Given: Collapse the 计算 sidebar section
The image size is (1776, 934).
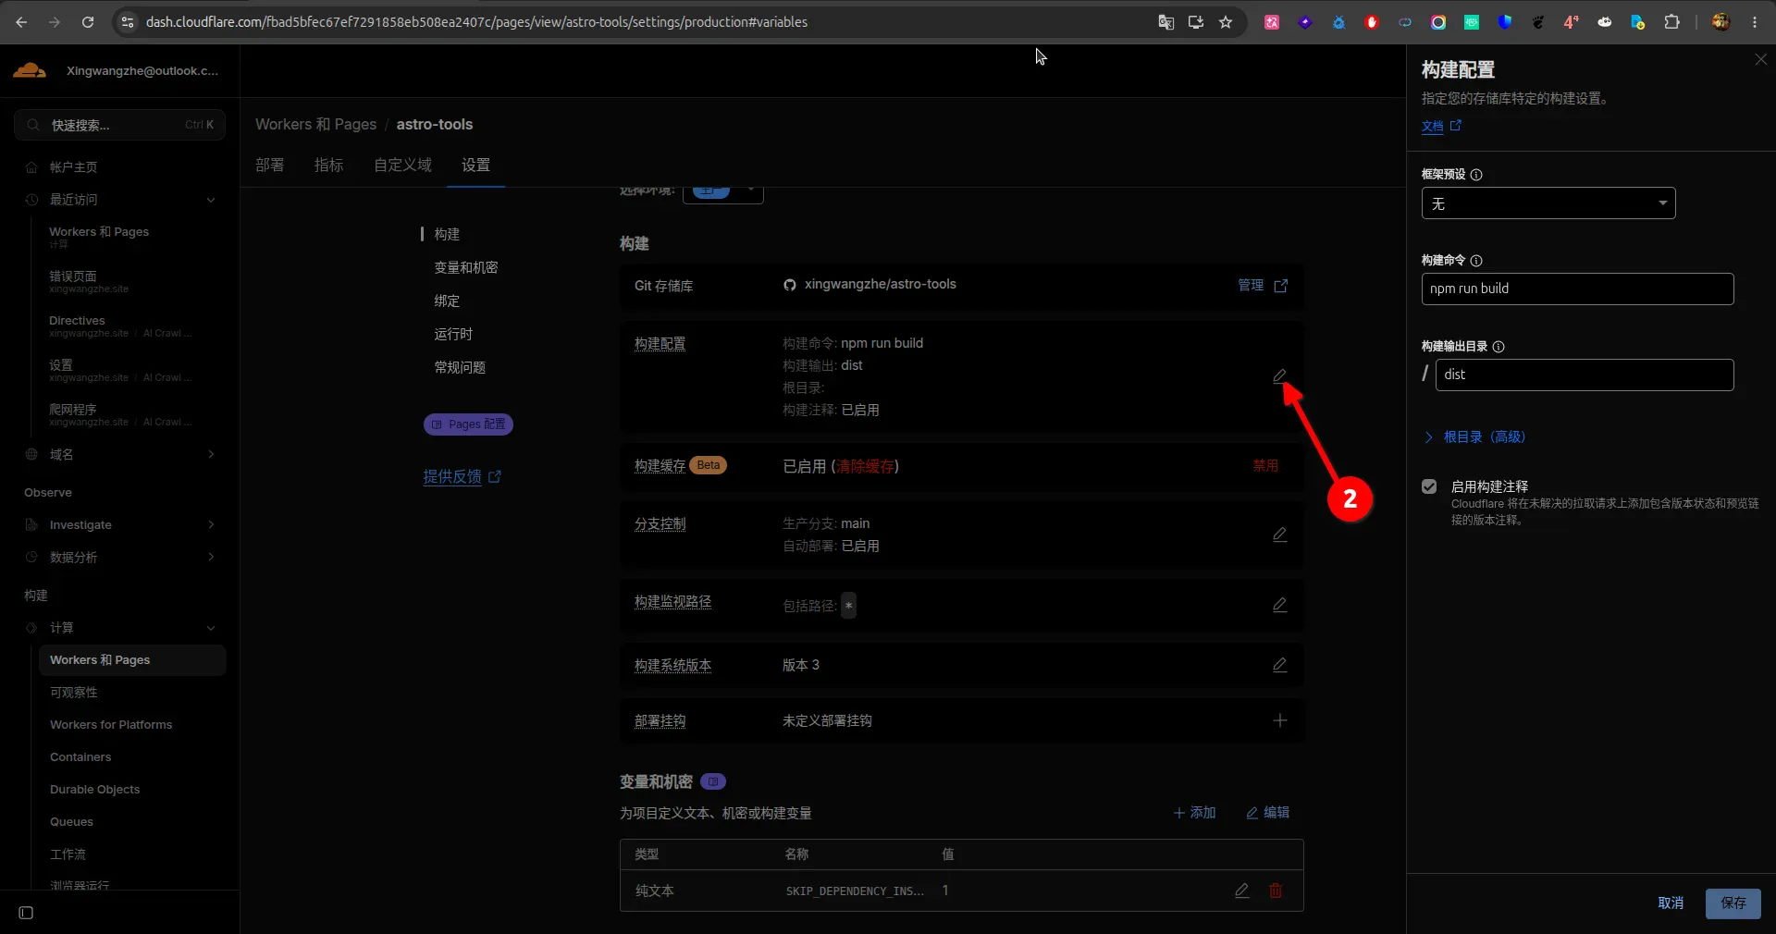Looking at the screenshot, I should click(x=211, y=628).
